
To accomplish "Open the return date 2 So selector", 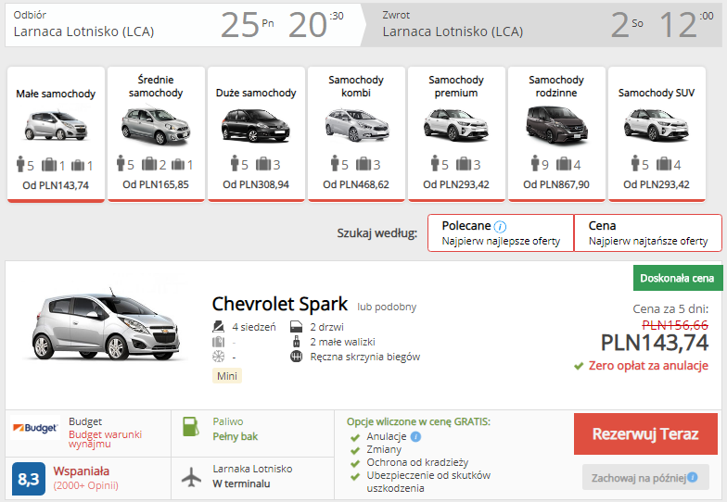I will click(627, 24).
